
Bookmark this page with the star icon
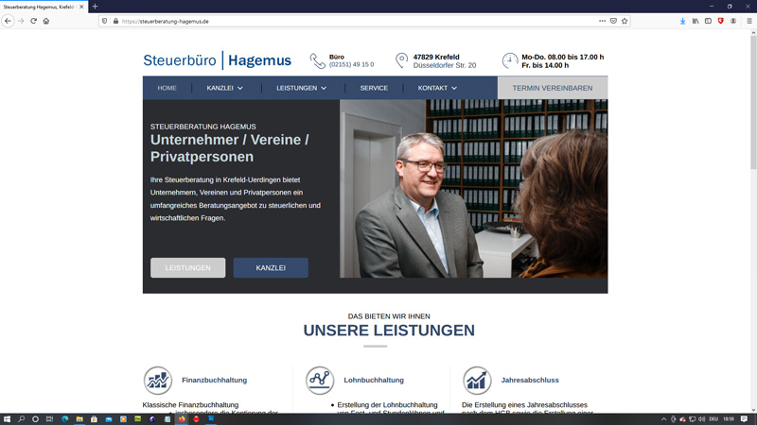click(x=625, y=21)
